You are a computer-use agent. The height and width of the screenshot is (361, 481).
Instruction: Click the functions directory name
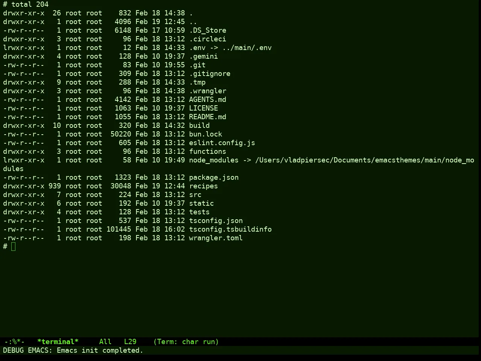point(207,151)
